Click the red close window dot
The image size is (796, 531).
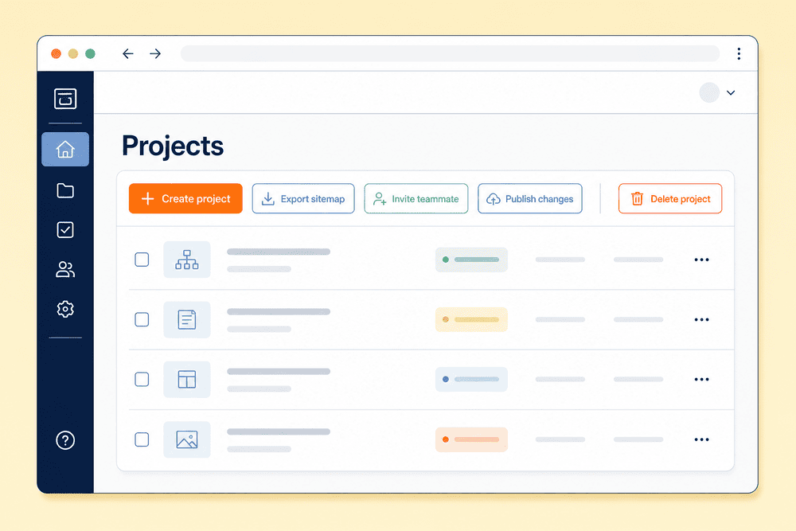57,54
